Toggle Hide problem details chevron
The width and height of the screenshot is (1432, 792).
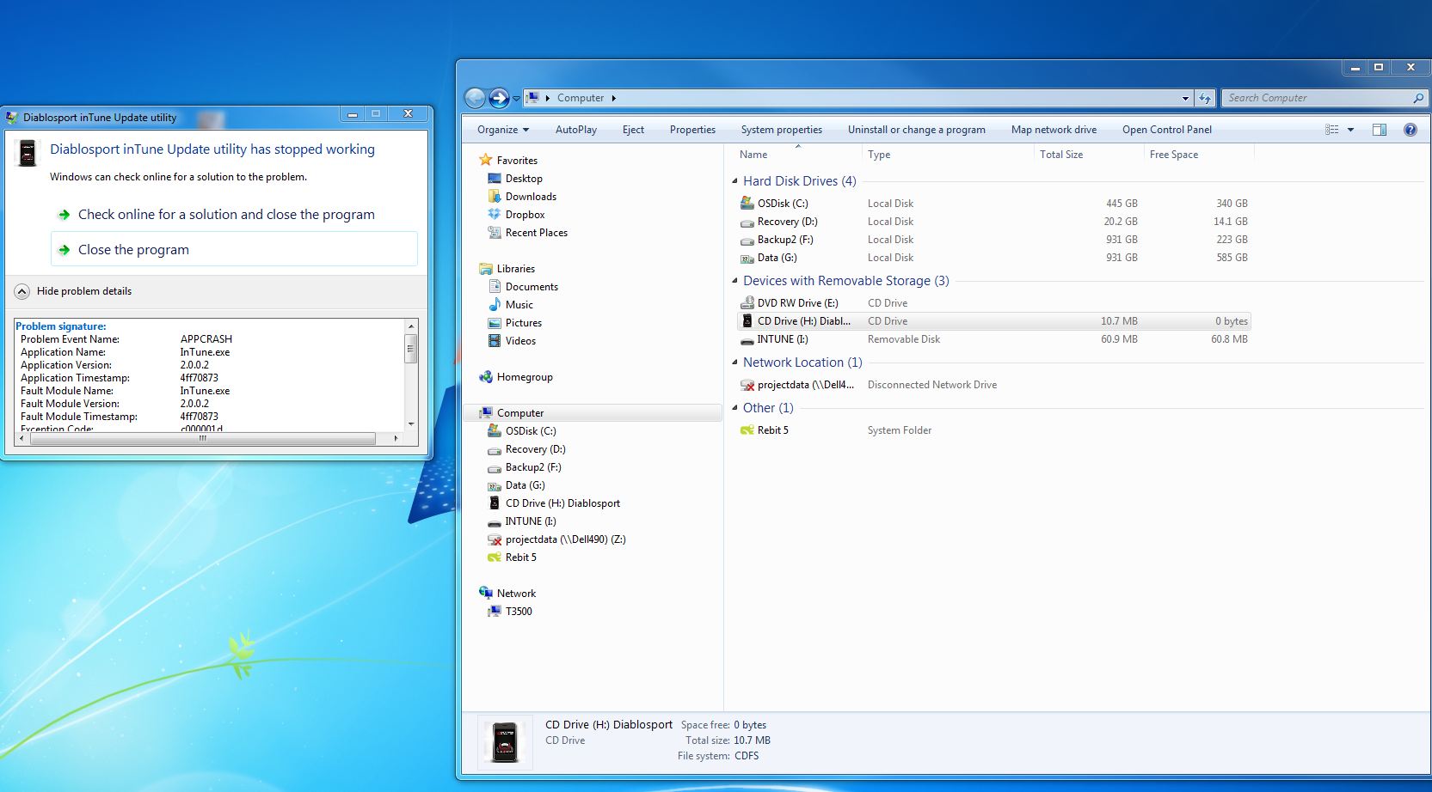[x=22, y=291]
